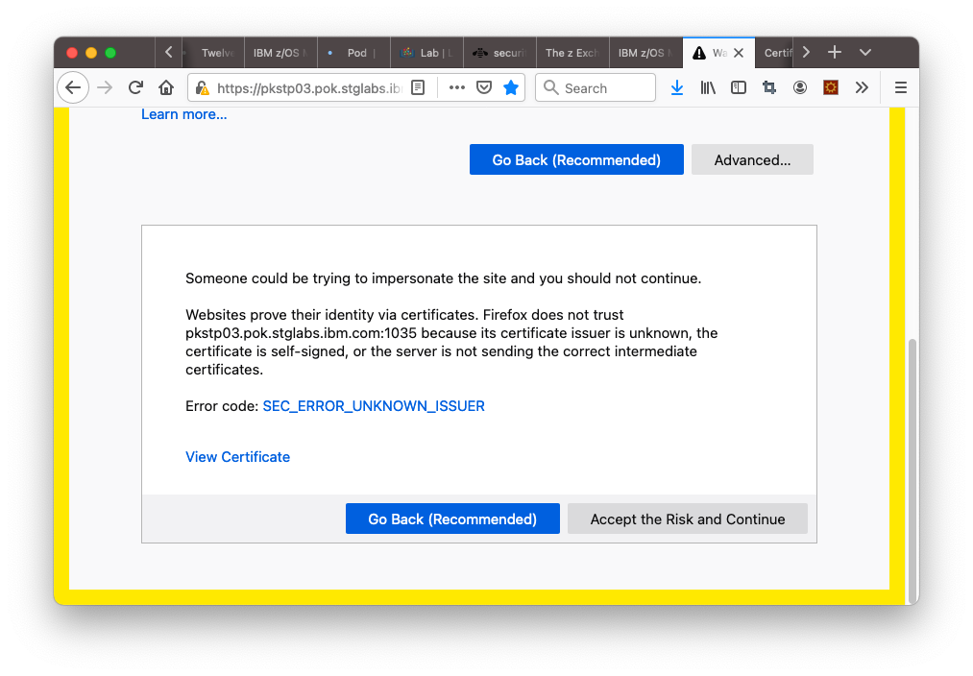Click the upper Go Back (Recommended) button

coord(576,159)
